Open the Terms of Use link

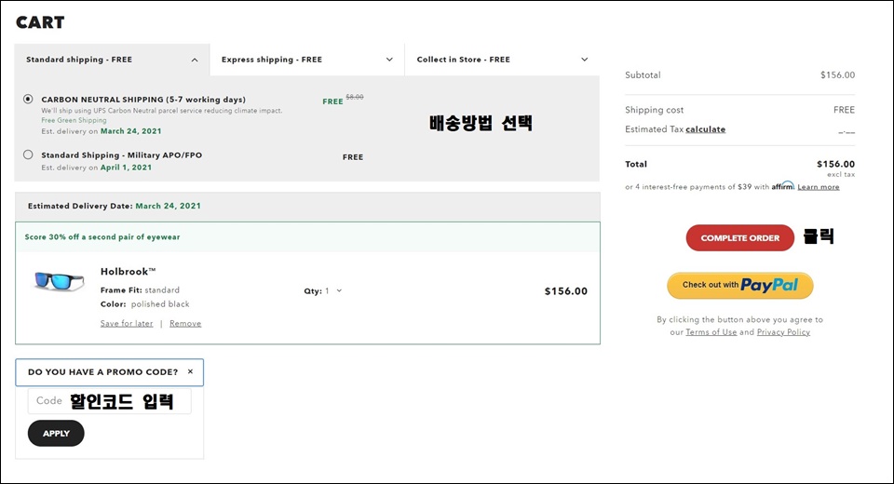coord(711,331)
